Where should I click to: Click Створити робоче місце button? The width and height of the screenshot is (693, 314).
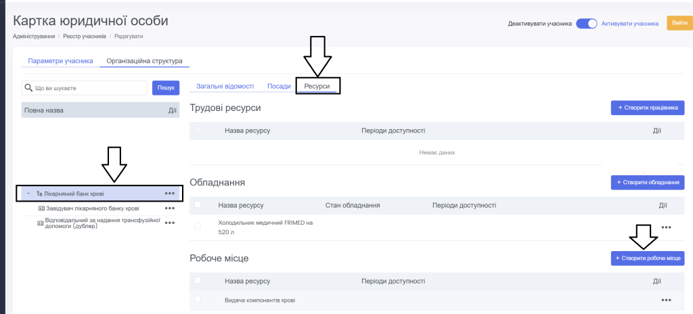647,259
